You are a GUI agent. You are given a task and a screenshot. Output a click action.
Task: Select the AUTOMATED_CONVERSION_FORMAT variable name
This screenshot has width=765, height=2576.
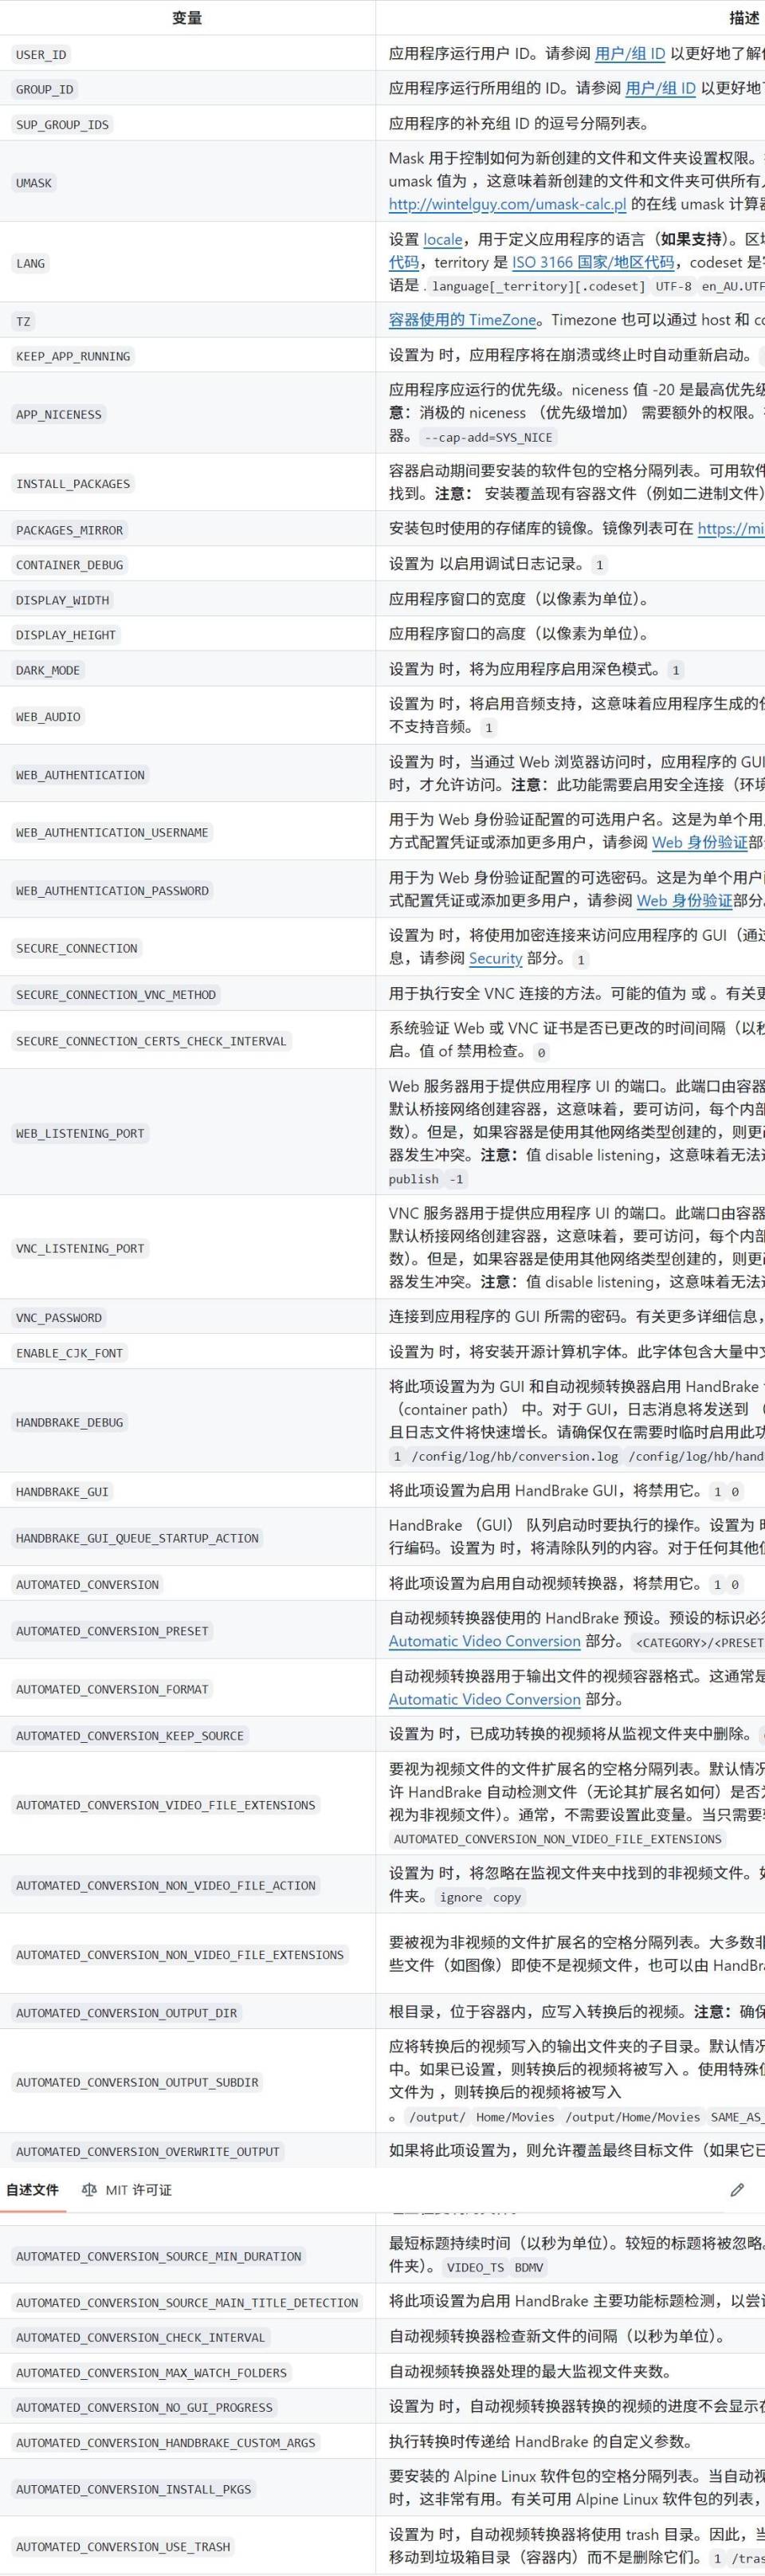coord(112,1689)
